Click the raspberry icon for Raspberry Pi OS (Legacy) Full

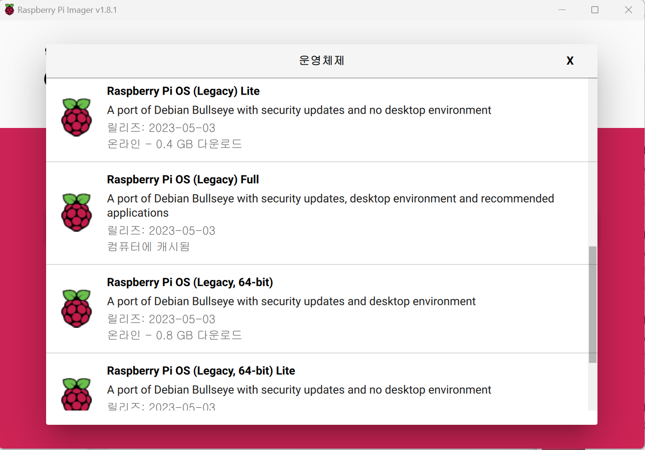[x=76, y=213]
